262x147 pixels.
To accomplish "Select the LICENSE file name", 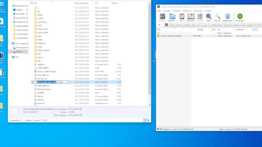I will 40,93.
